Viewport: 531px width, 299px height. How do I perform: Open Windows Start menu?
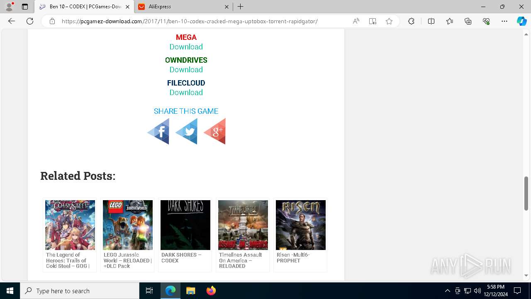pyautogui.click(x=10, y=291)
